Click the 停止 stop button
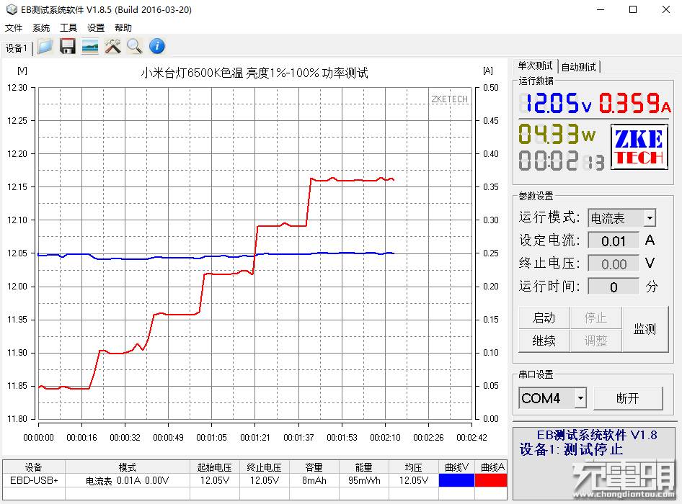The height and width of the screenshot is (504, 682). 595,318
